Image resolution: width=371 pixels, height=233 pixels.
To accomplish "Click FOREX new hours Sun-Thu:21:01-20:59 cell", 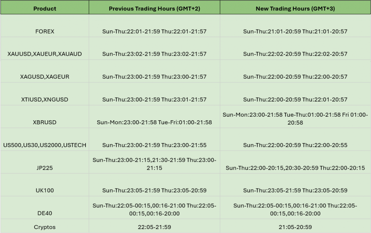I will click(x=295, y=26).
